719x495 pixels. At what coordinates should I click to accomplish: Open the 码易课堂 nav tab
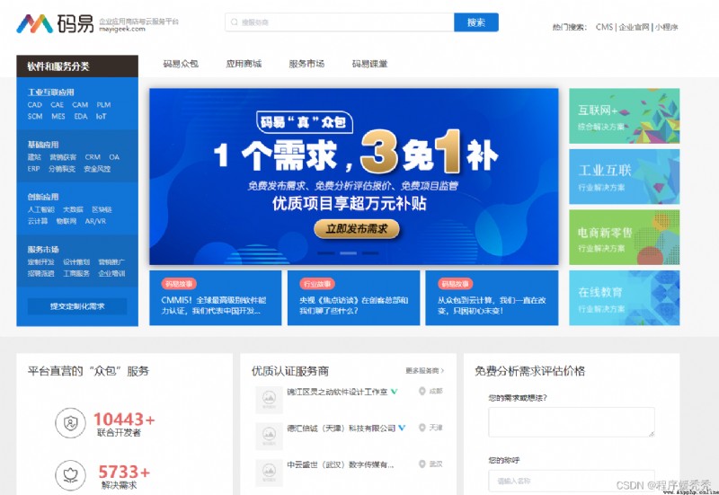pos(369,64)
